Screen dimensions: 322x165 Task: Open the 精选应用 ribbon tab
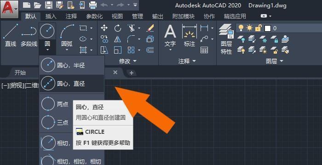[x=235, y=16]
